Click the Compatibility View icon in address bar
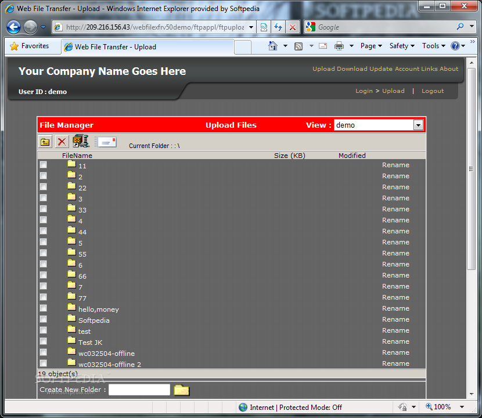 pyautogui.click(x=264, y=27)
